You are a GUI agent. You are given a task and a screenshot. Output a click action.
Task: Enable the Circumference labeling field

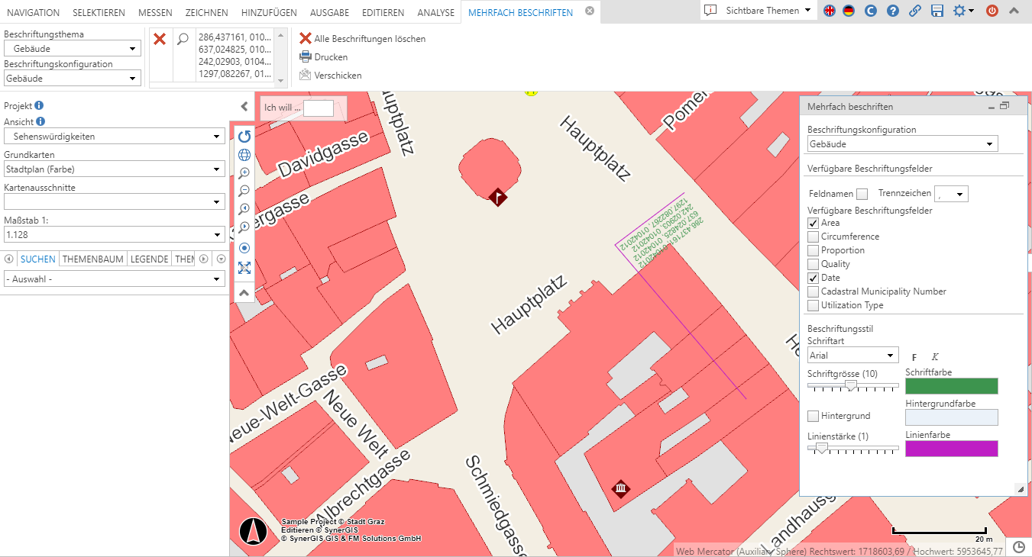pos(813,236)
